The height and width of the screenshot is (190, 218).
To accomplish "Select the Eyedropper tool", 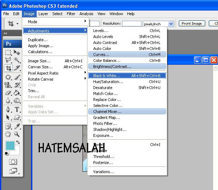I will 17,126.
